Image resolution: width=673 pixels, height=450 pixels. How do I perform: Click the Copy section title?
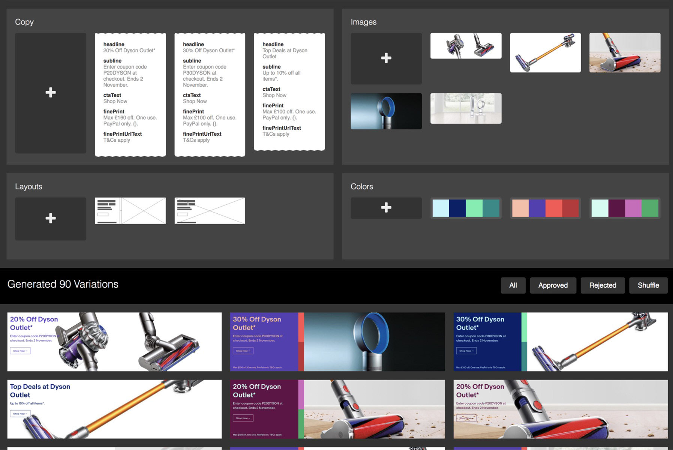click(x=24, y=22)
